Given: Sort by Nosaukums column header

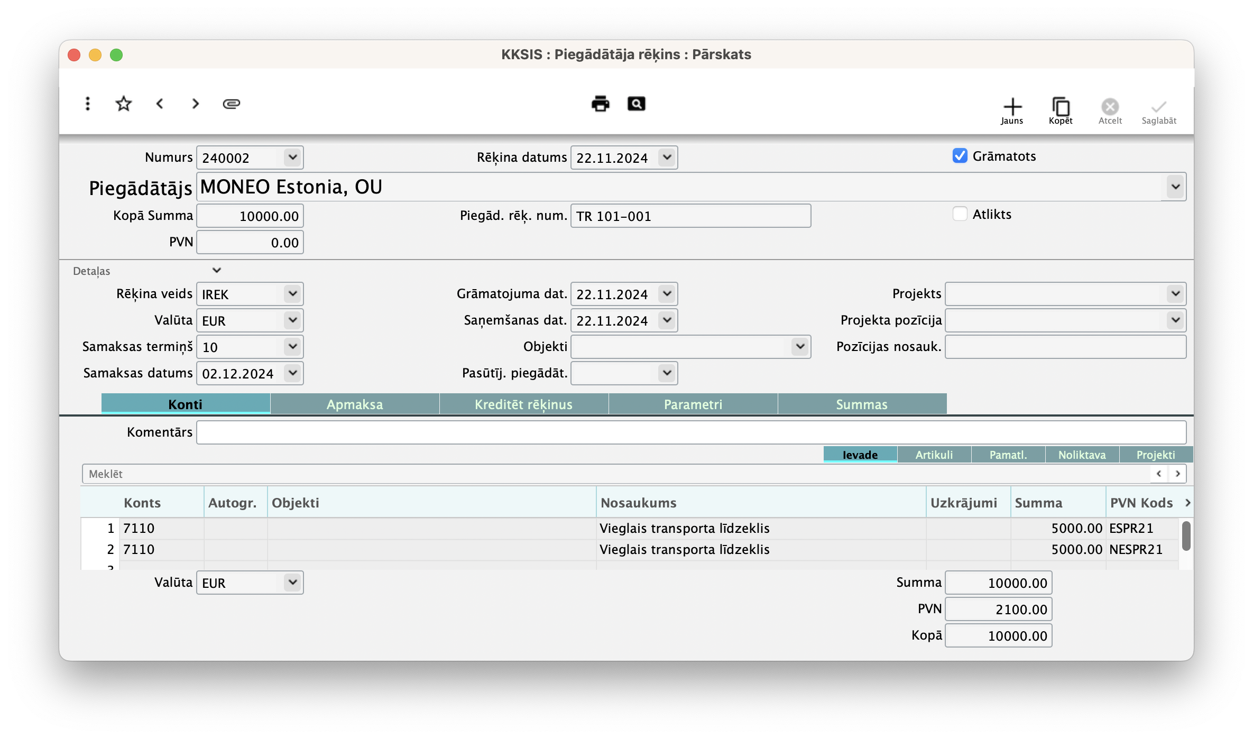Looking at the screenshot, I should pos(761,503).
